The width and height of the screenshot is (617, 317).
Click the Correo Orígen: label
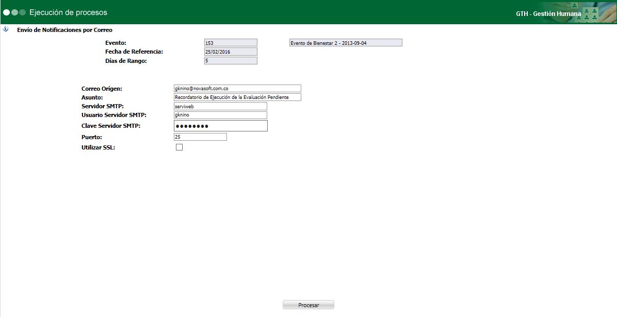[x=102, y=89]
